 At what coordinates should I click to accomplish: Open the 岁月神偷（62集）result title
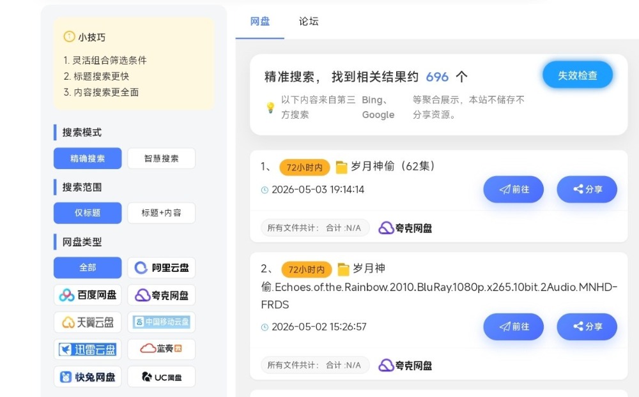click(x=392, y=166)
